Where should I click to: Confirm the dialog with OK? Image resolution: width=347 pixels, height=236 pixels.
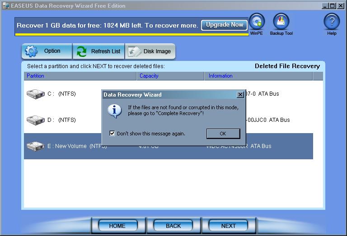223,134
